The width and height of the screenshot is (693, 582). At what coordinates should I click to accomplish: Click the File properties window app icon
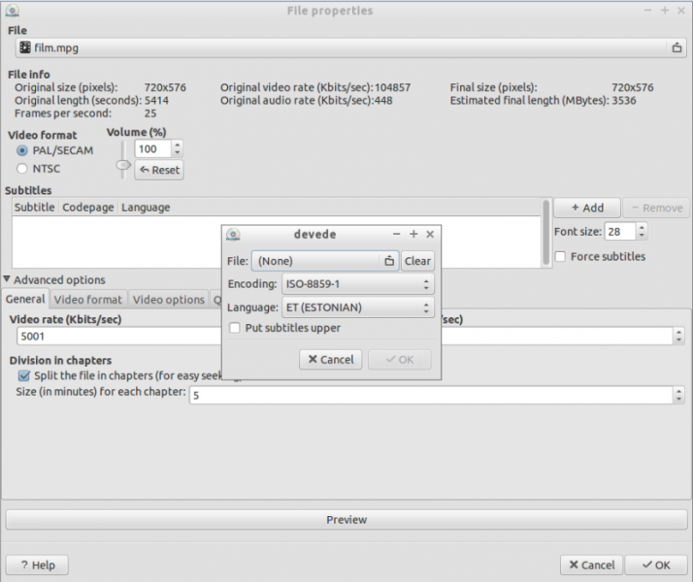click(x=11, y=11)
